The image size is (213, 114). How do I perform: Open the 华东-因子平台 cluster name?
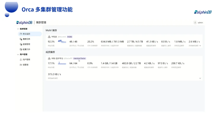click(57, 59)
